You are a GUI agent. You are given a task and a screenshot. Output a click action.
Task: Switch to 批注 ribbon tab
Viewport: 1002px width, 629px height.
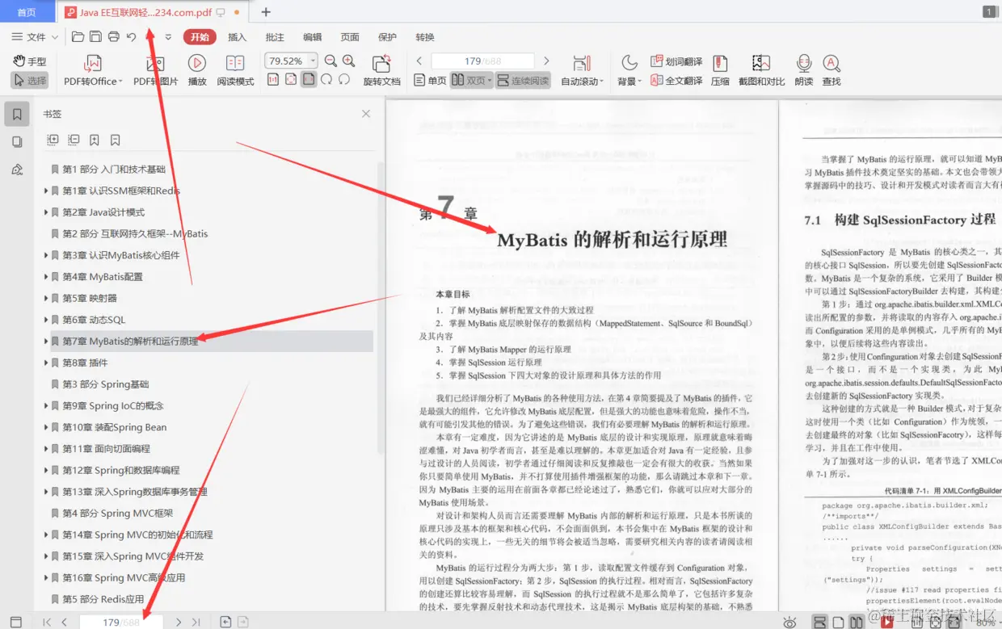(x=275, y=37)
